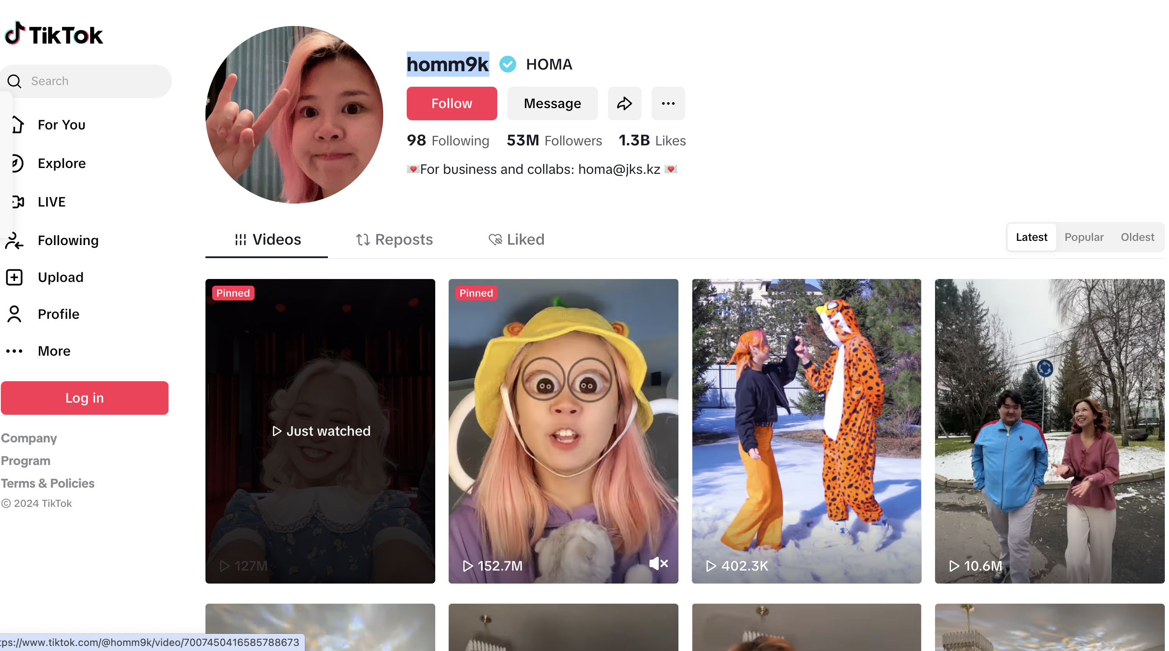Viewport: 1169px width, 651px height.
Task: Expand the Terms & Policies footer section
Action: 48,483
